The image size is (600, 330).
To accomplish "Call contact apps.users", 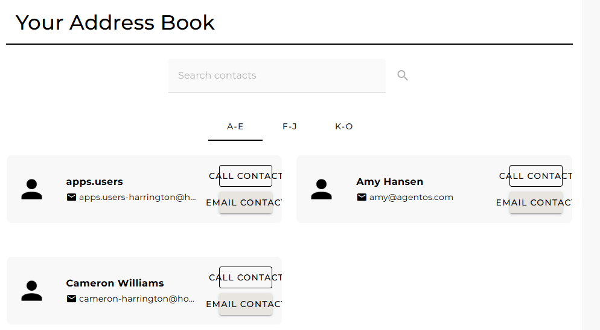I will [246, 176].
